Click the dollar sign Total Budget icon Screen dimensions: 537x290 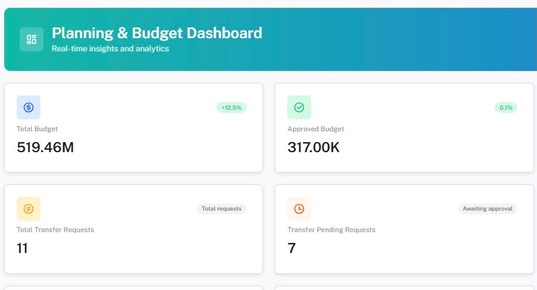click(x=29, y=107)
